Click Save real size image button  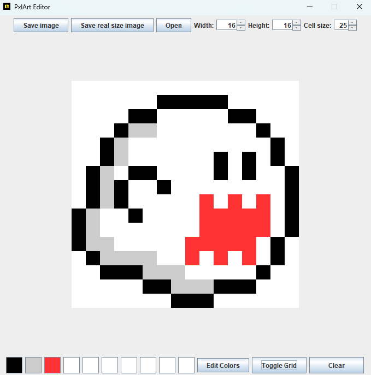click(112, 25)
